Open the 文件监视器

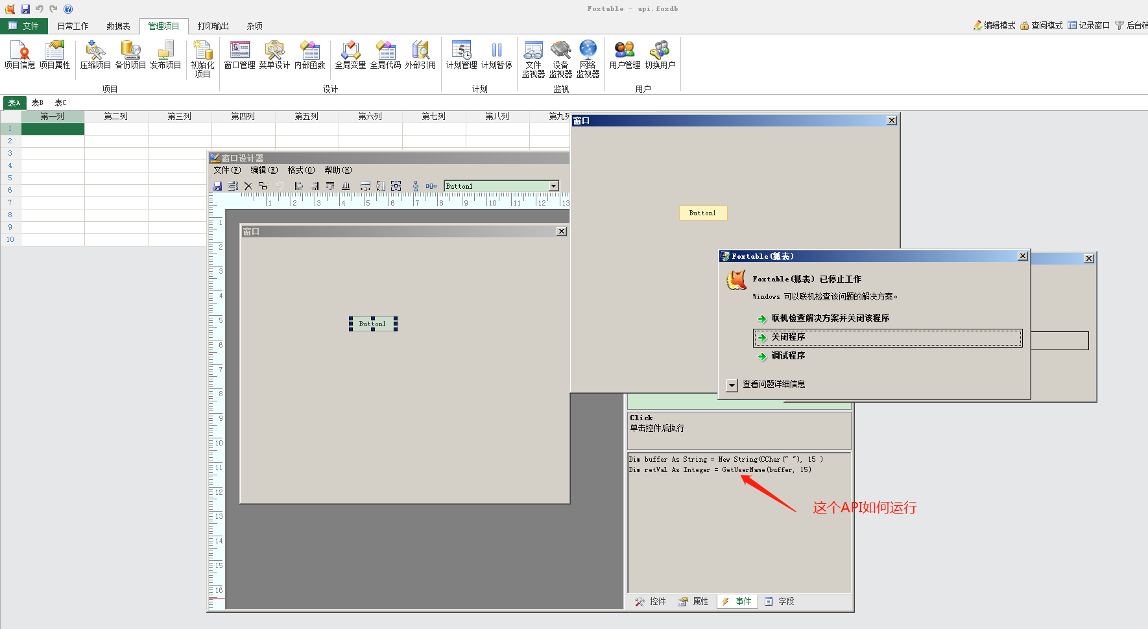tap(533, 59)
